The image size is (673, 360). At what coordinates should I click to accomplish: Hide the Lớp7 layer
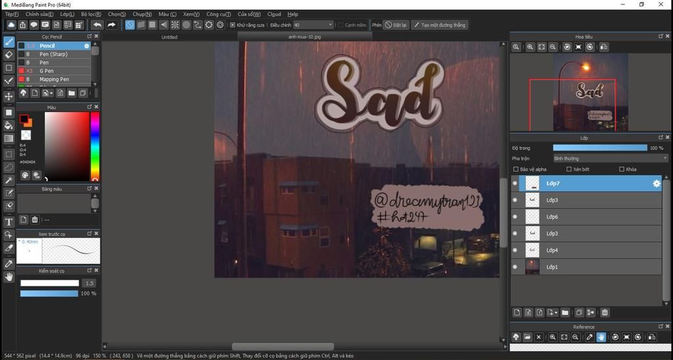515,183
